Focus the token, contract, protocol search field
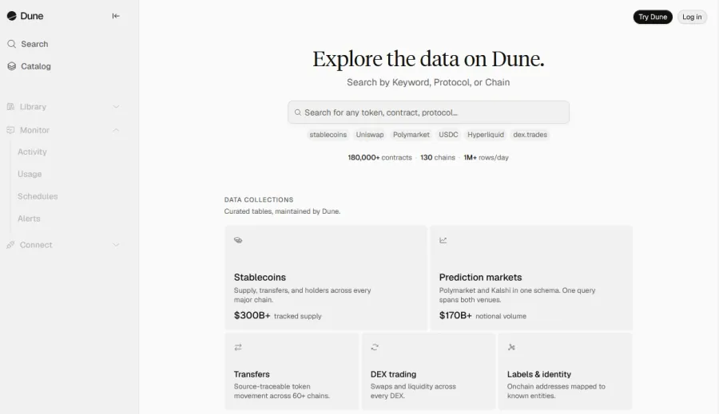The height and width of the screenshot is (414, 719). point(428,112)
